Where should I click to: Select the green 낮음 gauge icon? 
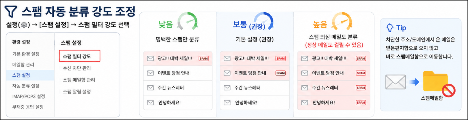coord(187,21)
